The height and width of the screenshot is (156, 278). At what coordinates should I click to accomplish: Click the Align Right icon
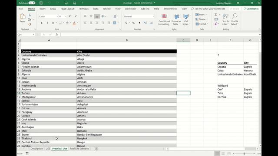(x=97, y=23)
